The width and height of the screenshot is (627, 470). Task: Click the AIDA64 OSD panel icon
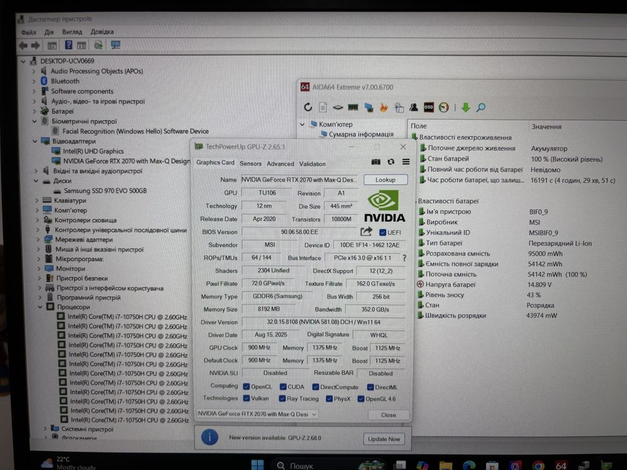429,107
